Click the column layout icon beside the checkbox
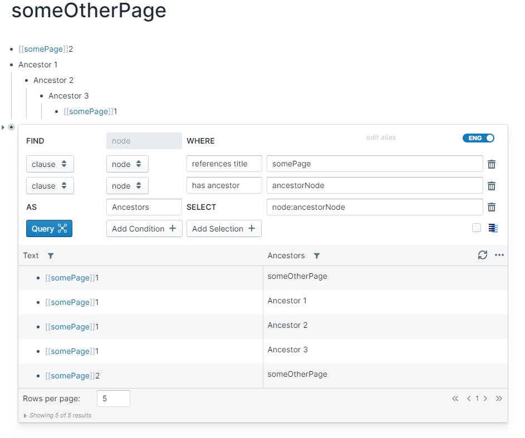This screenshot has height=438, width=525. point(493,228)
